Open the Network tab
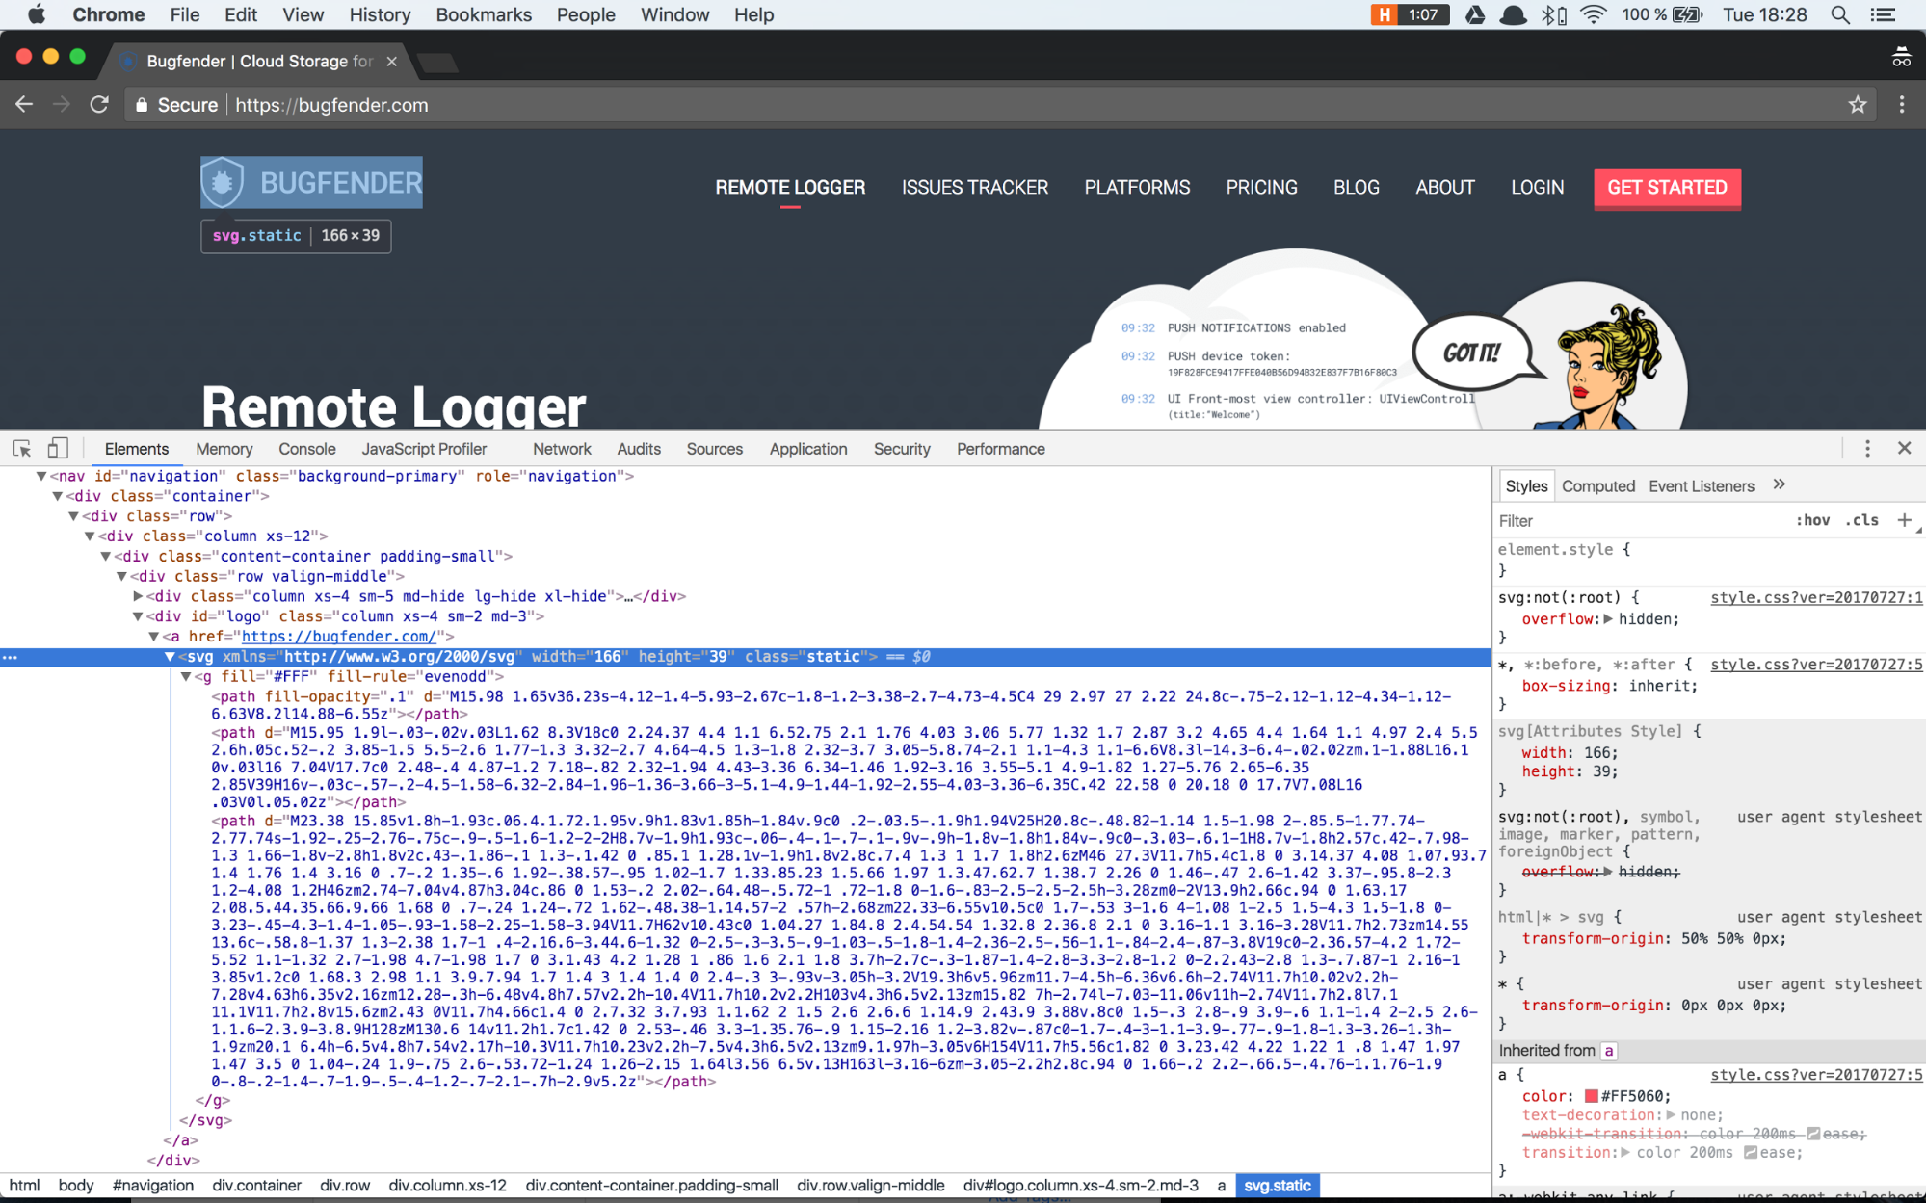The height and width of the screenshot is (1203, 1926). tap(562, 449)
